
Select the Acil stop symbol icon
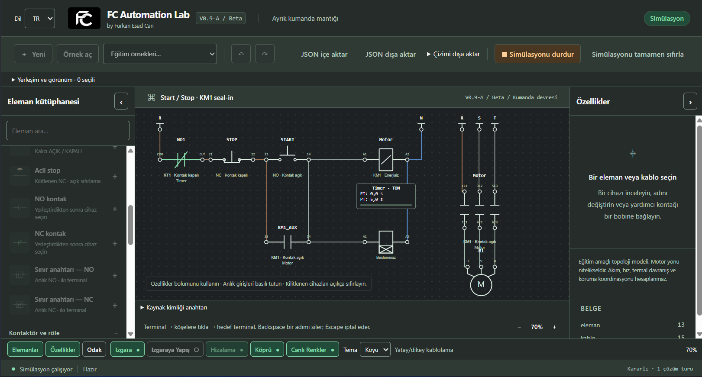19,175
